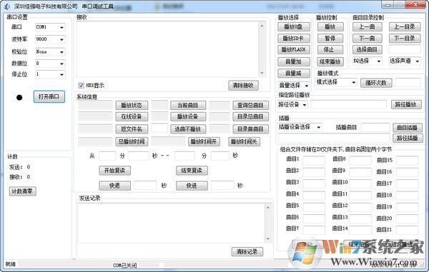The image size is (429, 272).
Task: Click the 路径播放 button
Action: pyautogui.click(x=406, y=105)
